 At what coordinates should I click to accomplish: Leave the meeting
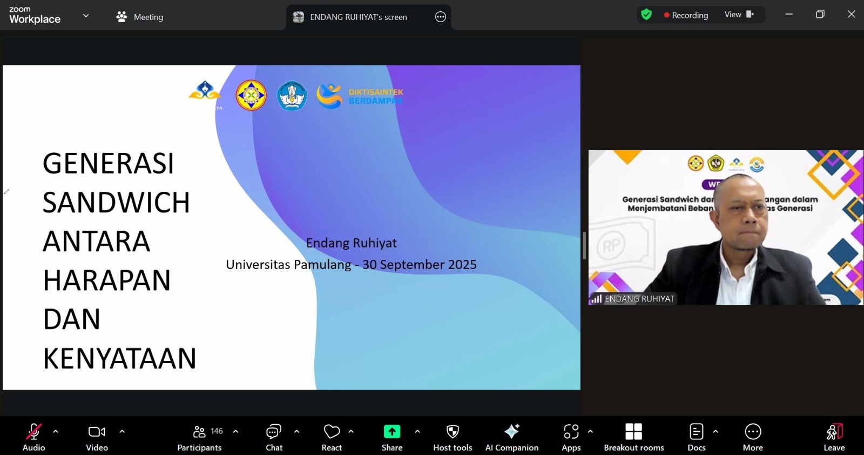(834, 437)
